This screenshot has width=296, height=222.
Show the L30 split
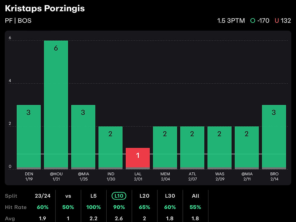(170, 196)
